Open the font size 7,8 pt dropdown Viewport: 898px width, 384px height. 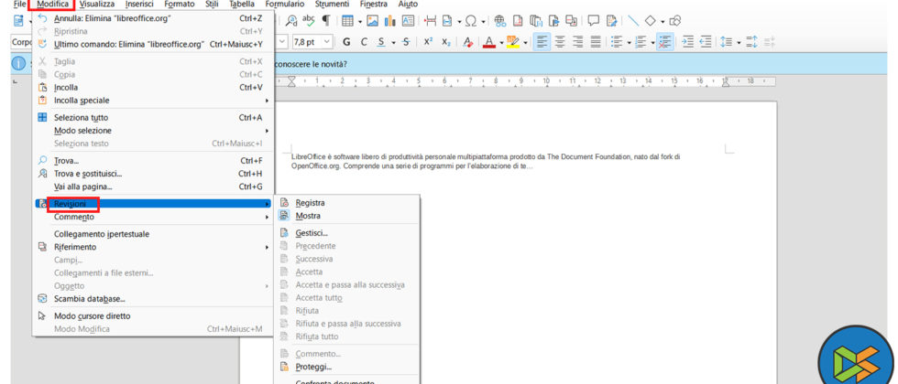pos(329,42)
